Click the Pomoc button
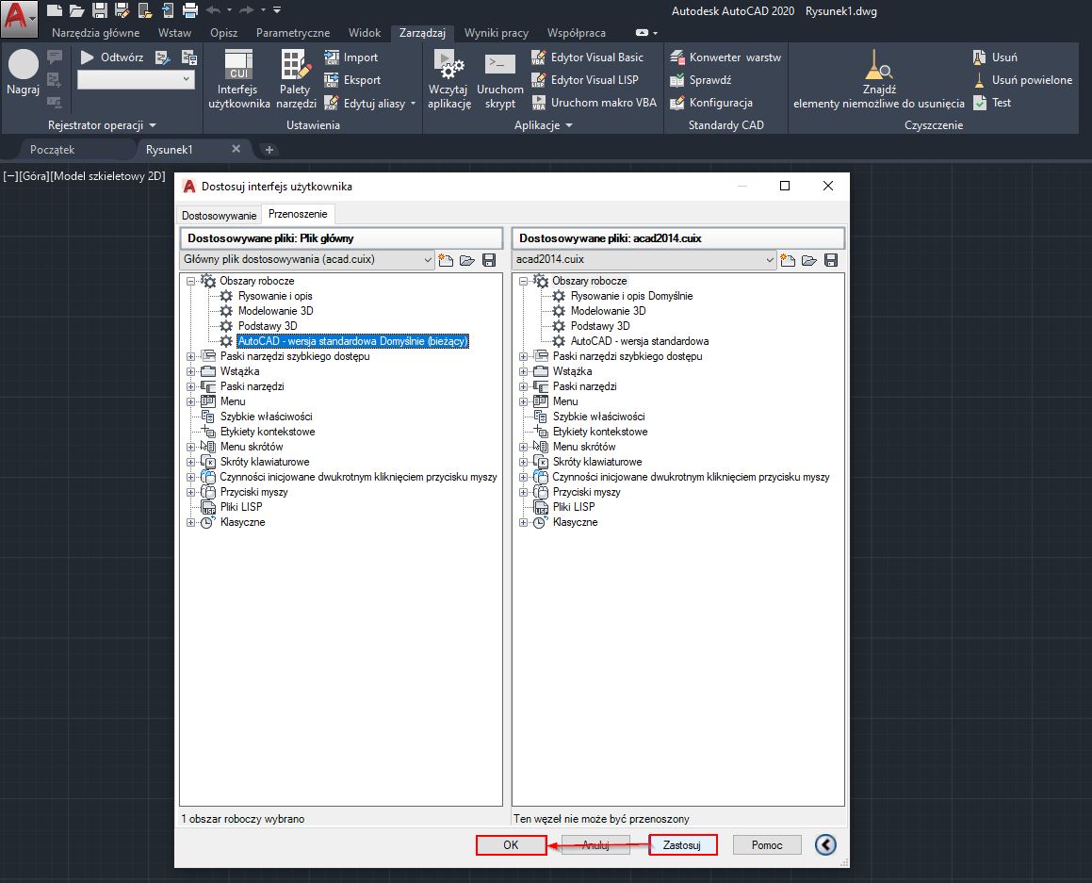 tap(767, 844)
